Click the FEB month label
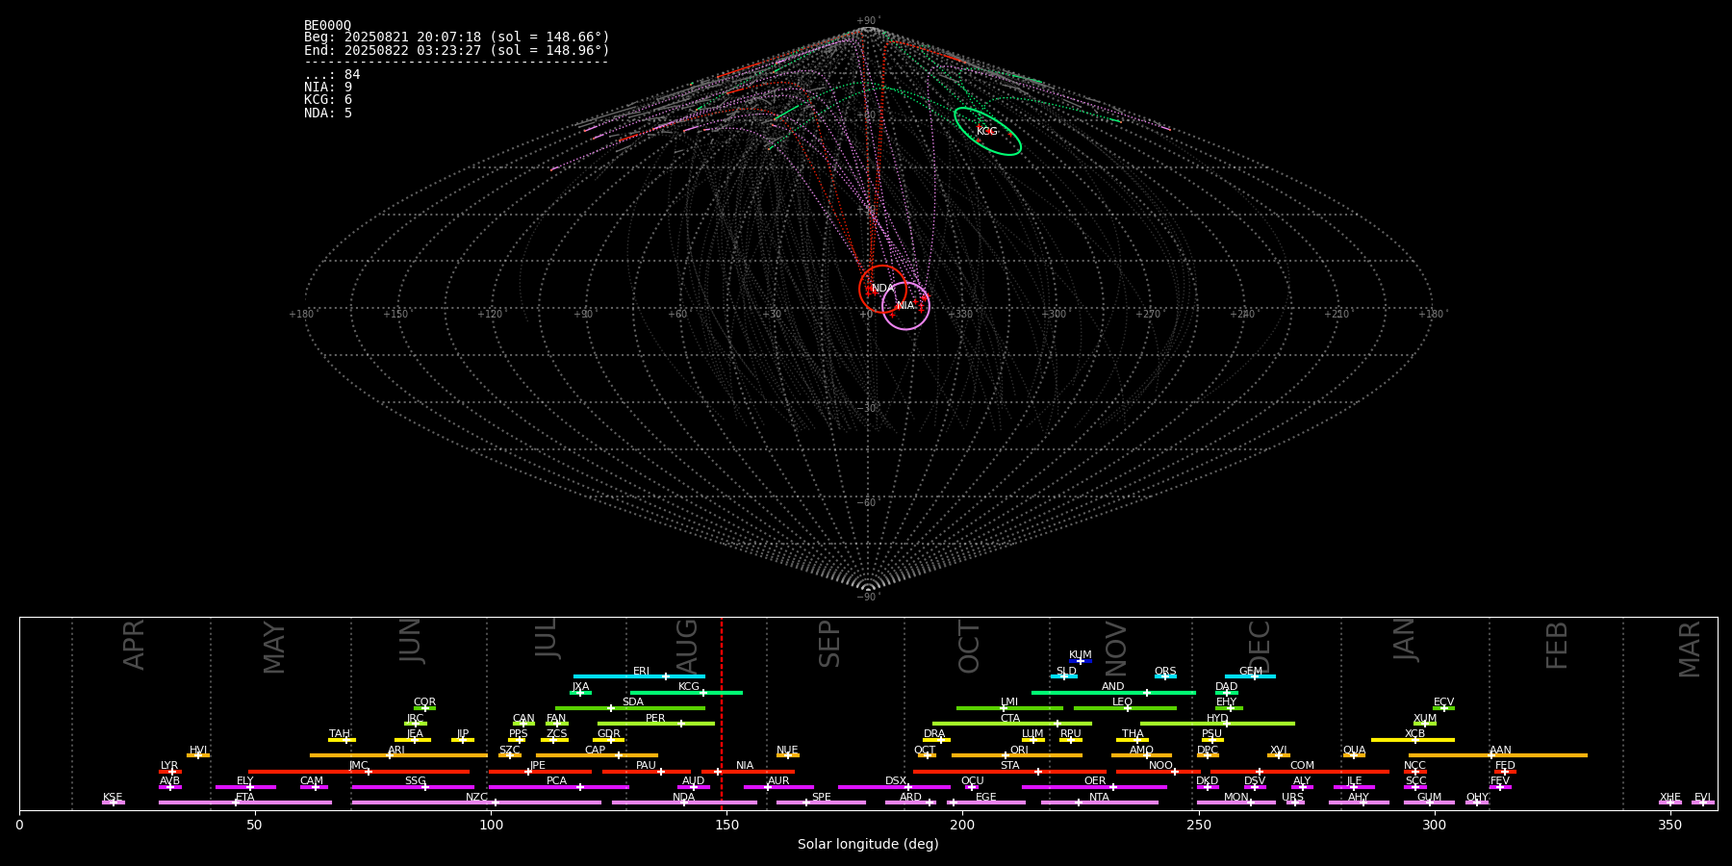 click(1557, 646)
